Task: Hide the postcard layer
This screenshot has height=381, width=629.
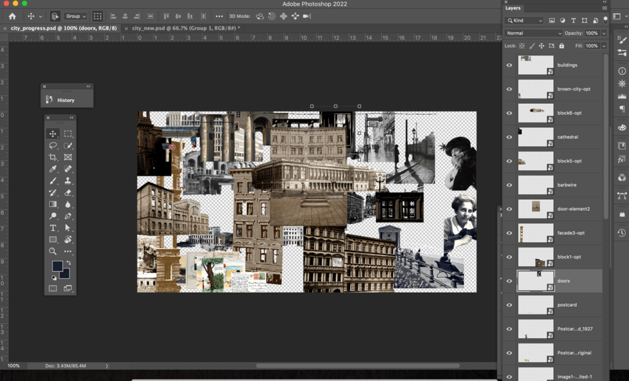Action: click(509, 304)
